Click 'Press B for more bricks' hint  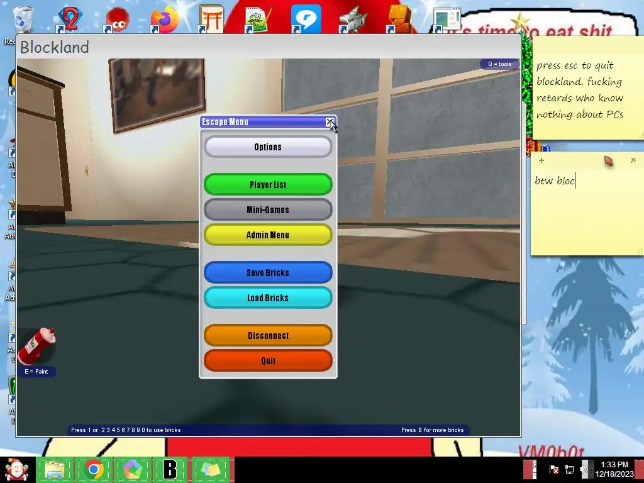tap(432, 430)
